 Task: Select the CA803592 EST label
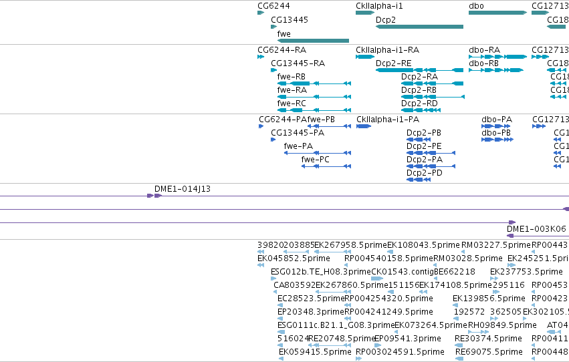295,285
